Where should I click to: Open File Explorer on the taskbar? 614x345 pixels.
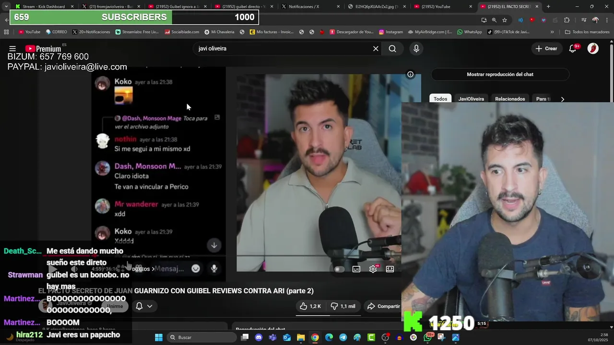click(301, 337)
